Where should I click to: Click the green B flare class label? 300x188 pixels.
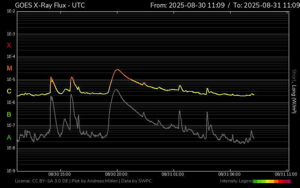pyautogui.click(x=9, y=115)
